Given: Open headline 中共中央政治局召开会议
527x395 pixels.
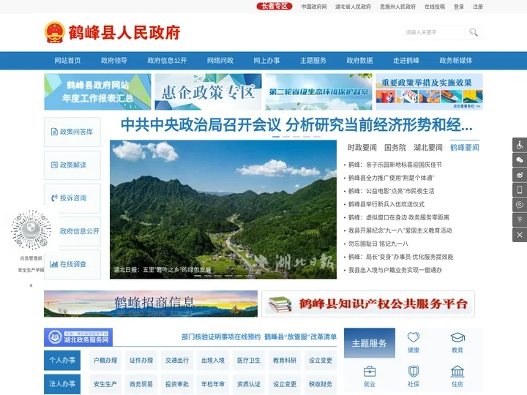Looking at the screenshot, I should click(x=296, y=125).
